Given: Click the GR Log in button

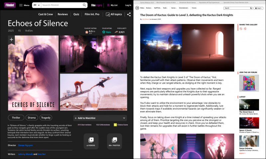Looking at the screenshot, I should pos(257,8).
